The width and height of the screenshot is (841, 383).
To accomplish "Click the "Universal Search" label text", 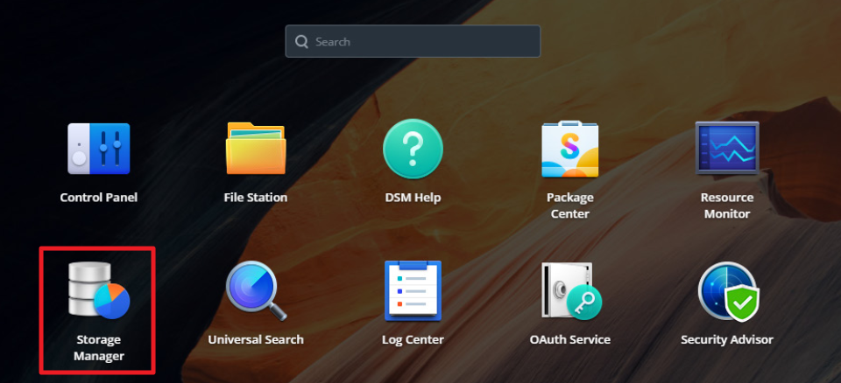I will 256,339.
